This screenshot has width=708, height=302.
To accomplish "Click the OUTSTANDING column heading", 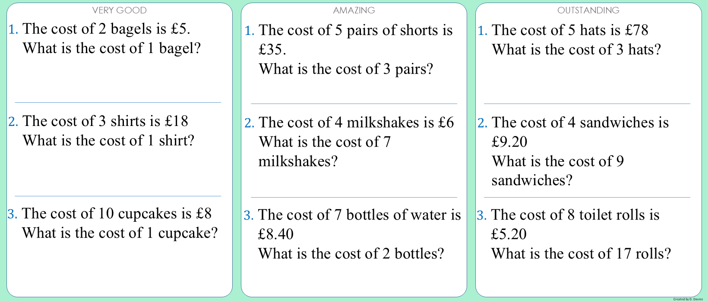I will 588,10.
